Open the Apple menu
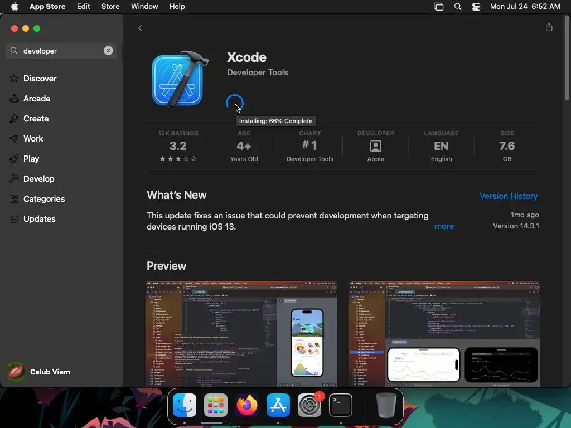 click(x=14, y=7)
